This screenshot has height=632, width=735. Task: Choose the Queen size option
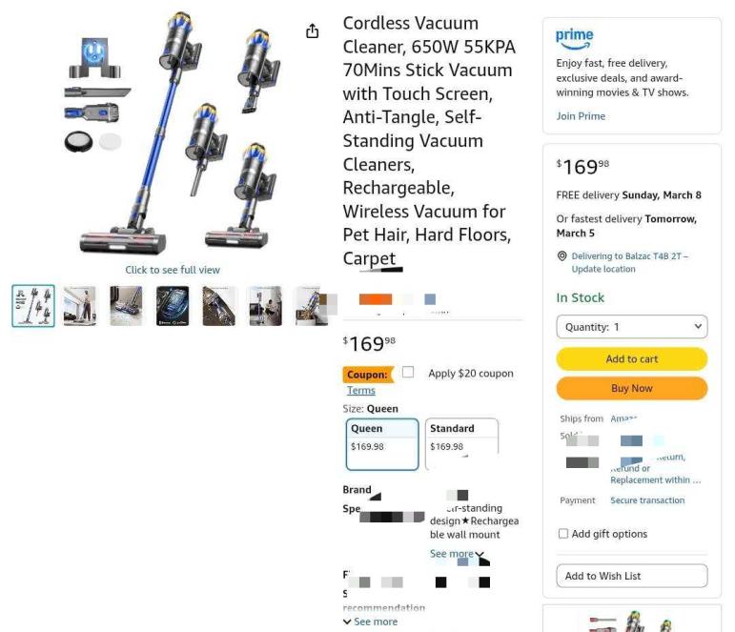382,444
